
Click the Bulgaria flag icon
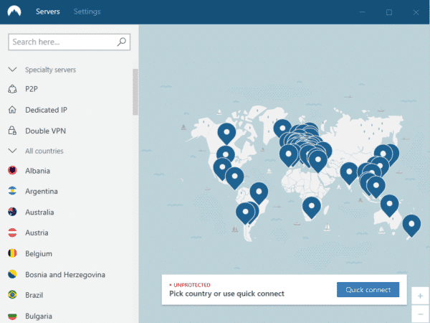point(12,316)
